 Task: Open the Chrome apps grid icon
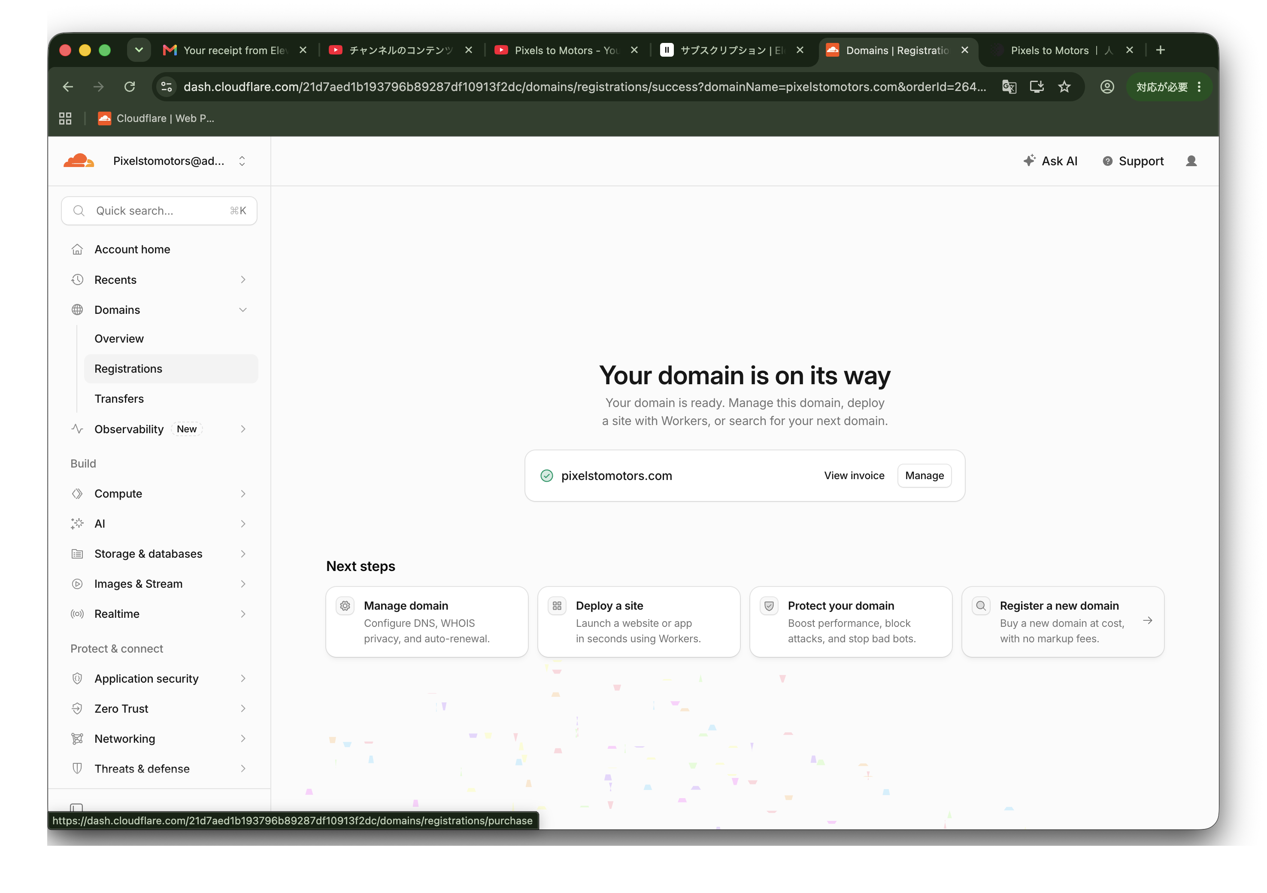click(65, 118)
